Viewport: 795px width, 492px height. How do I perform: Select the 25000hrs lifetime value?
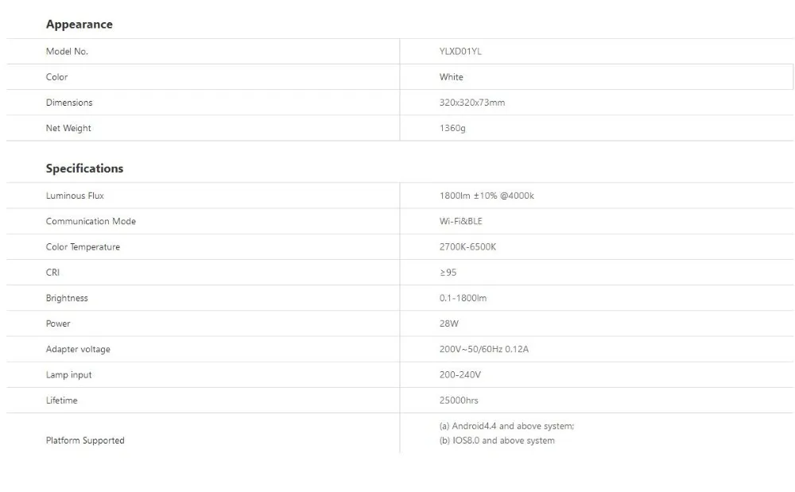pyautogui.click(x=459, y=401)
